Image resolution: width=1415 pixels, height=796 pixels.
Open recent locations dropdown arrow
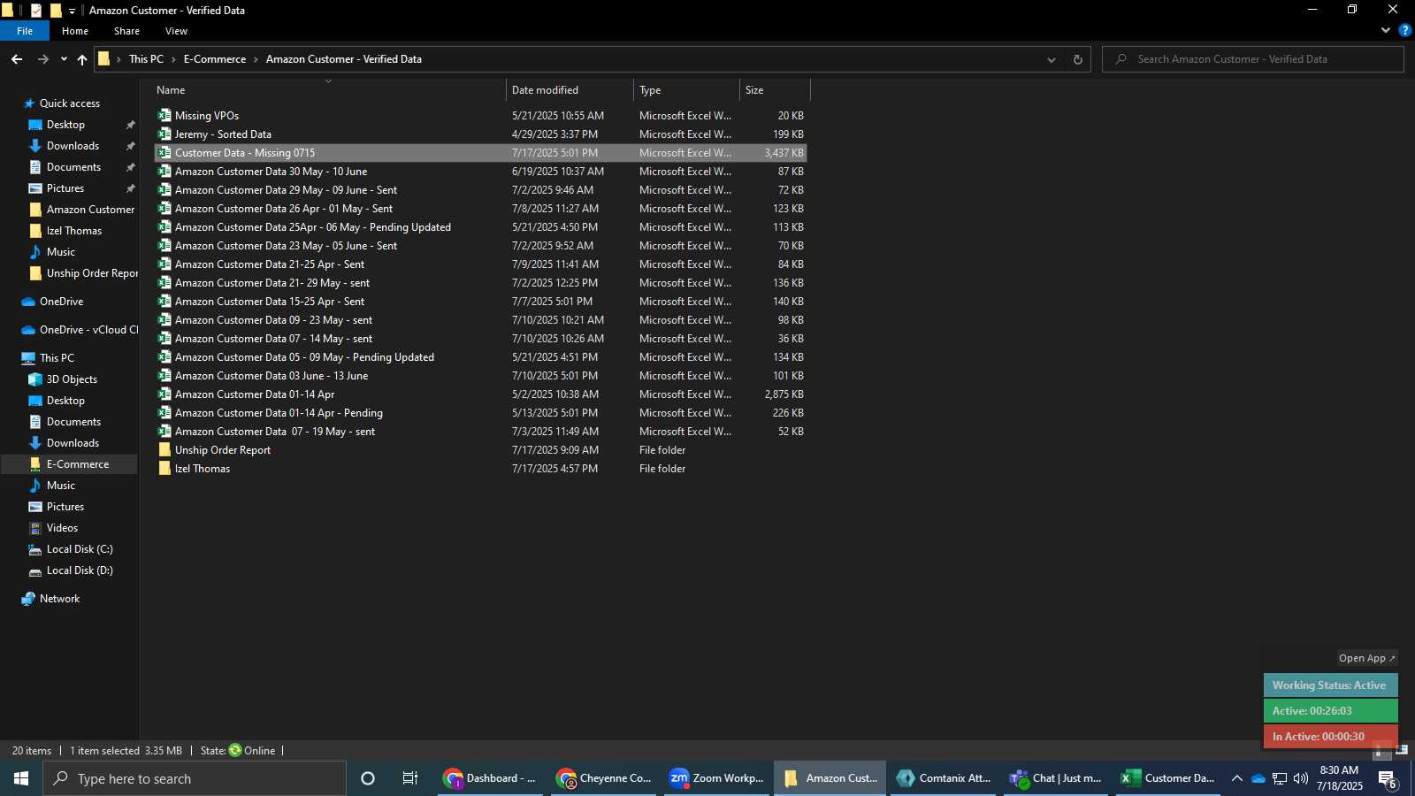coord(64,59)
